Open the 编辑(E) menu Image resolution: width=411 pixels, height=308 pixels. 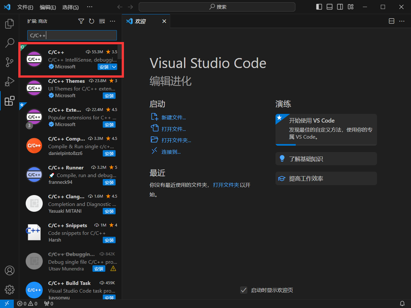[48, 7]
